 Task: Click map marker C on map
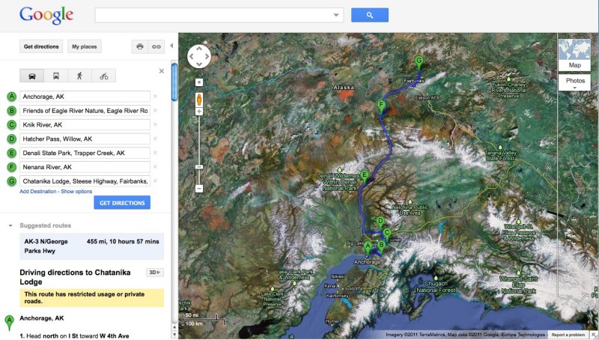[387, 235]
